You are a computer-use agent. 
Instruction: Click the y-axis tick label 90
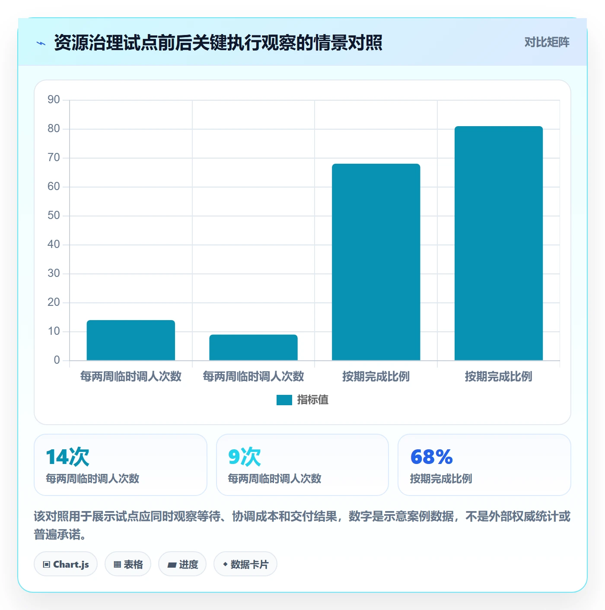tap(54, 100)
